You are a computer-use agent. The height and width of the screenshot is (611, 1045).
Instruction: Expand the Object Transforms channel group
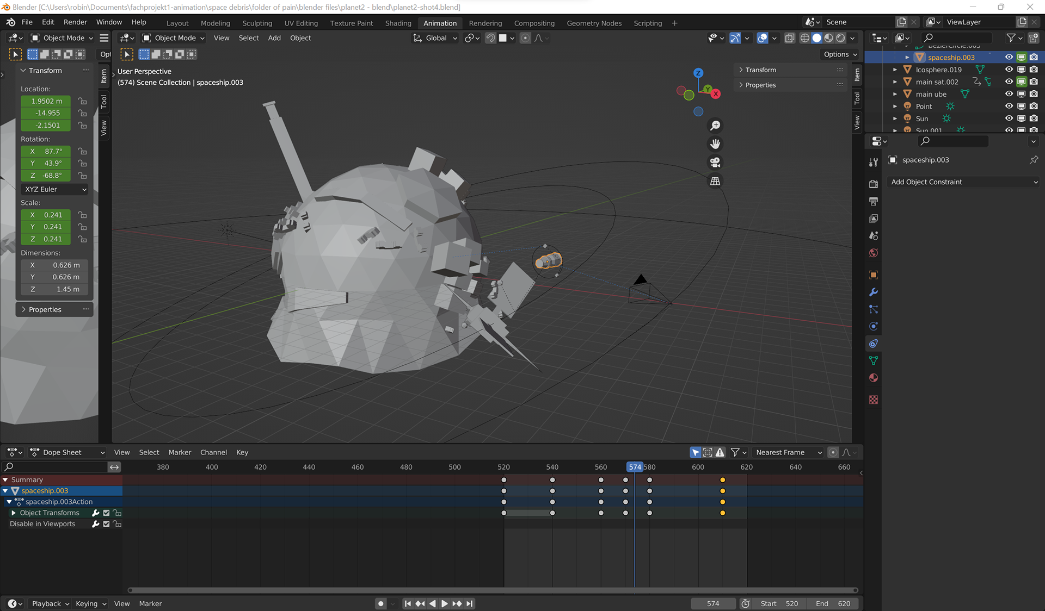14,513
